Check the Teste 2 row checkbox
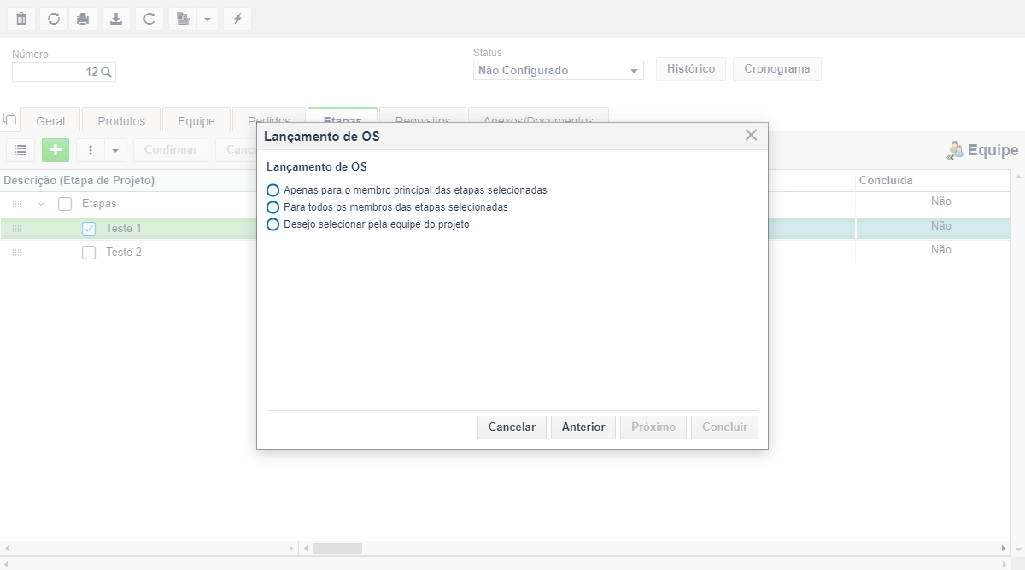The height and width of the screenshot is (570, 1025). tap(89, 253)
